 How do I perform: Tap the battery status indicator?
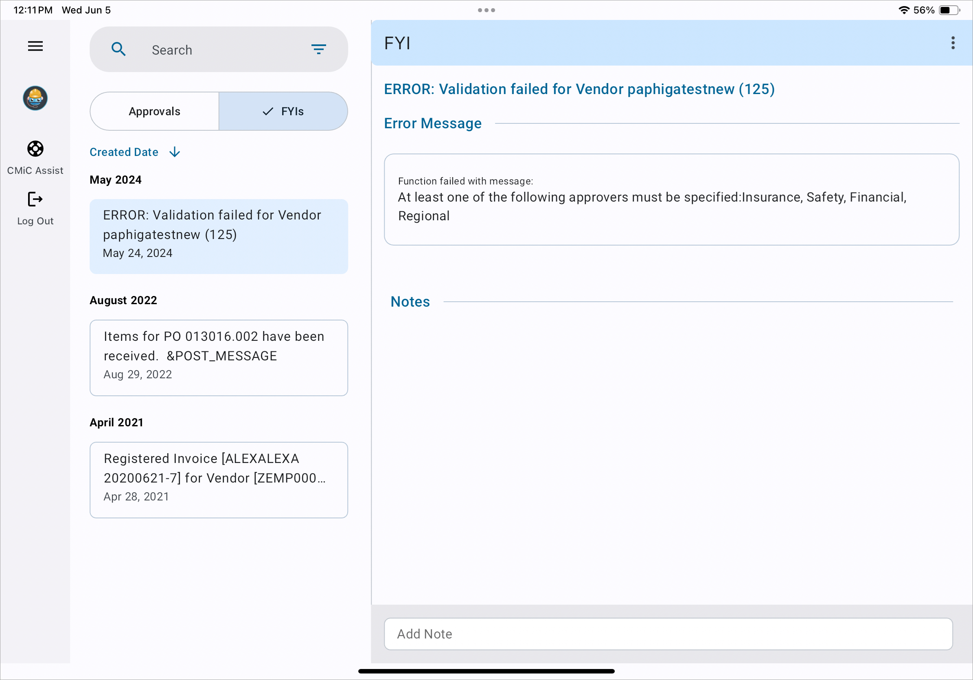949,10
